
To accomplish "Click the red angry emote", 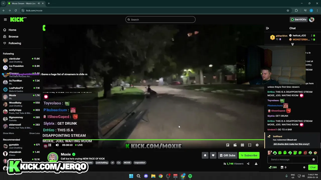I will tap(305, 153).
